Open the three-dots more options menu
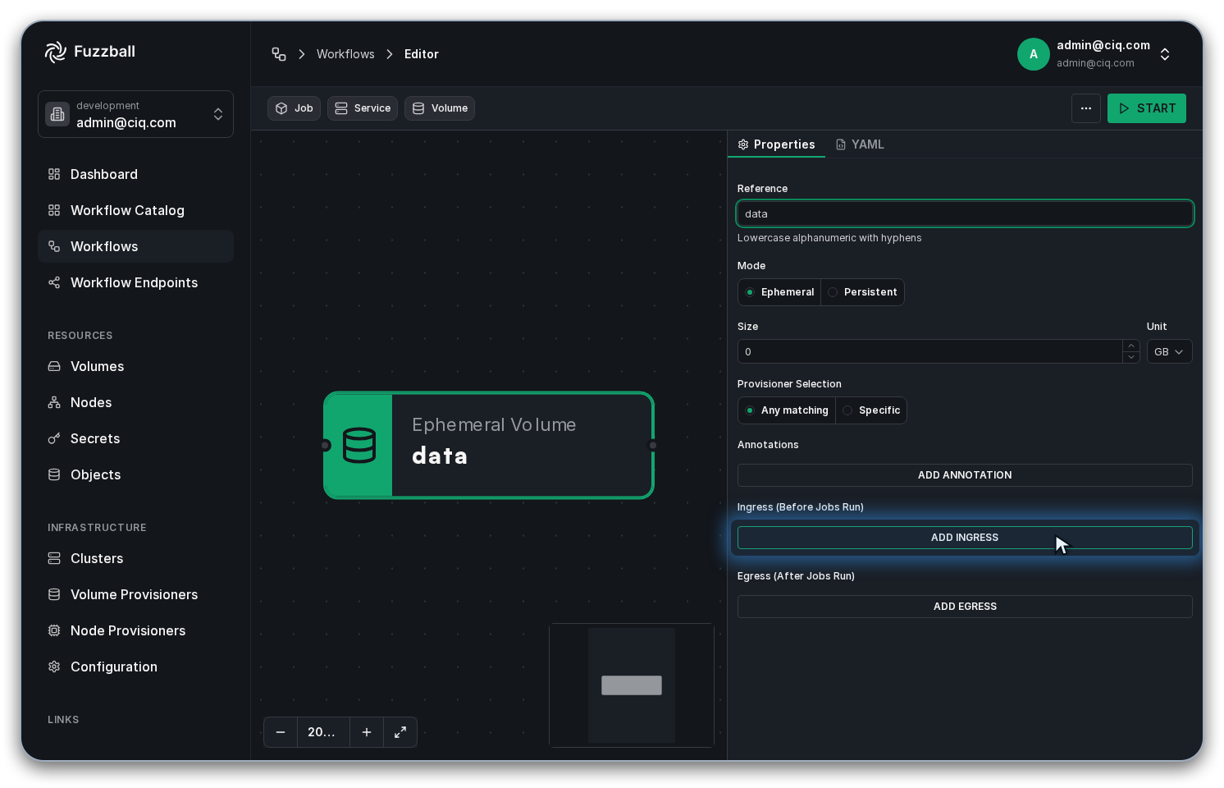 [1086, 108]
